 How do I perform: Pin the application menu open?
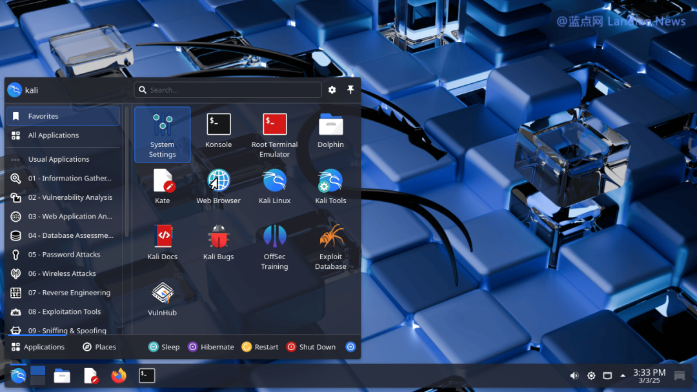pyautogui.click(x=350, y=90)
